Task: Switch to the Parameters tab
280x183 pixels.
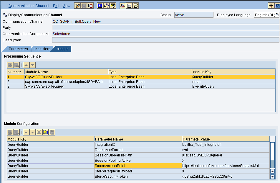Action: (18, 49)
